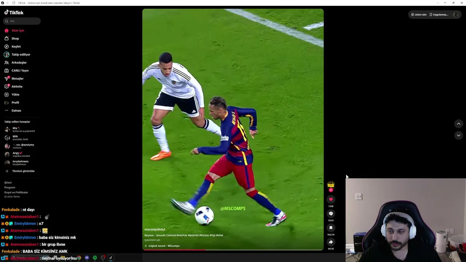Screen dimensions: 466x262
Task: Click the Program footer link
Action: pos(10,187)
